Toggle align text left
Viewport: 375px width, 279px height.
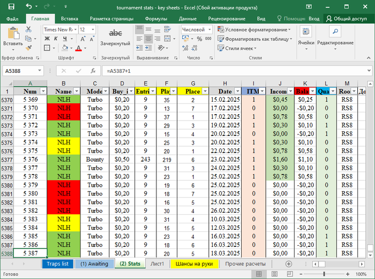click(139, 39)
